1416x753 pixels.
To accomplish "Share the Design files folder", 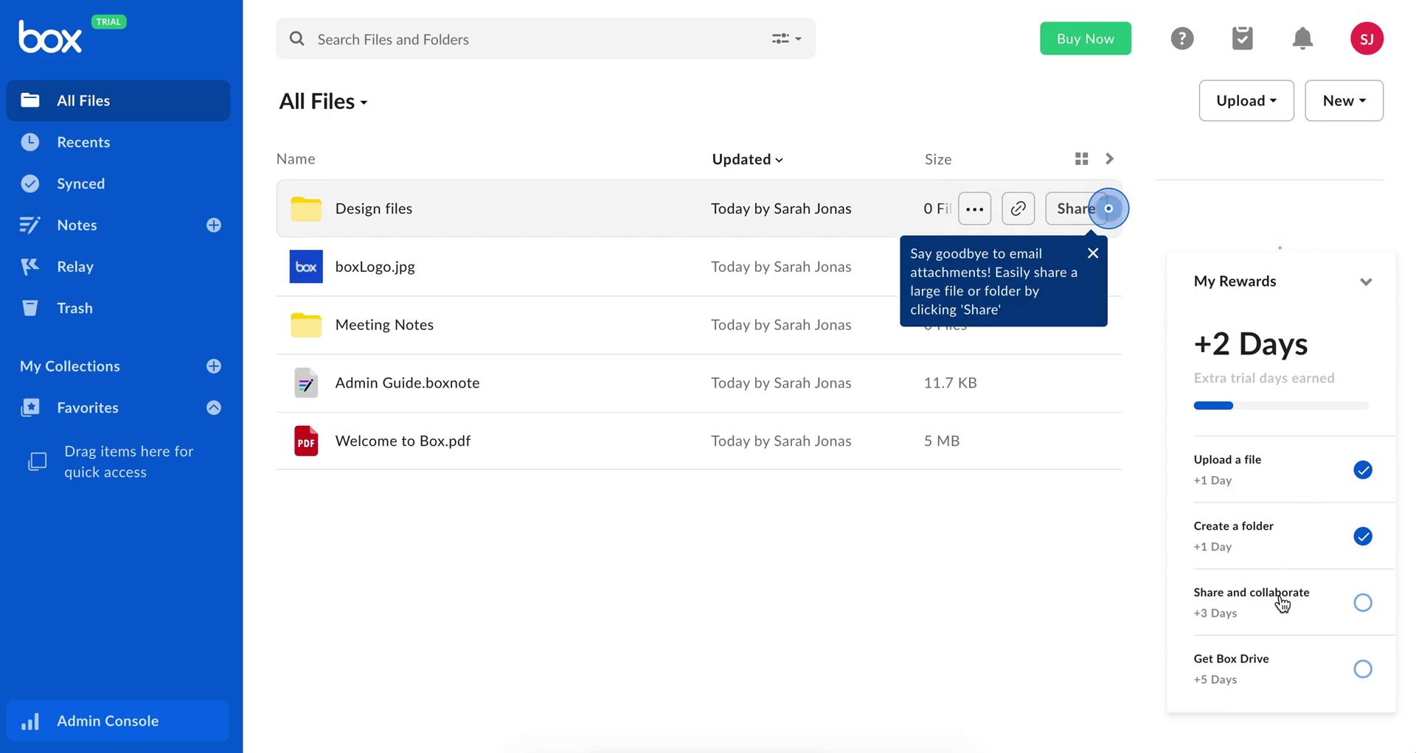I will coord(1075,209).
